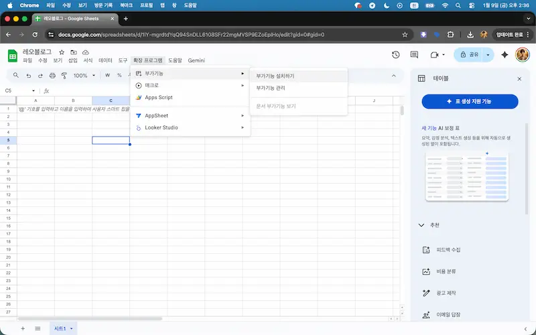
Task: Open Meet options dropdown arrow
Action: [x=444, y=55]
